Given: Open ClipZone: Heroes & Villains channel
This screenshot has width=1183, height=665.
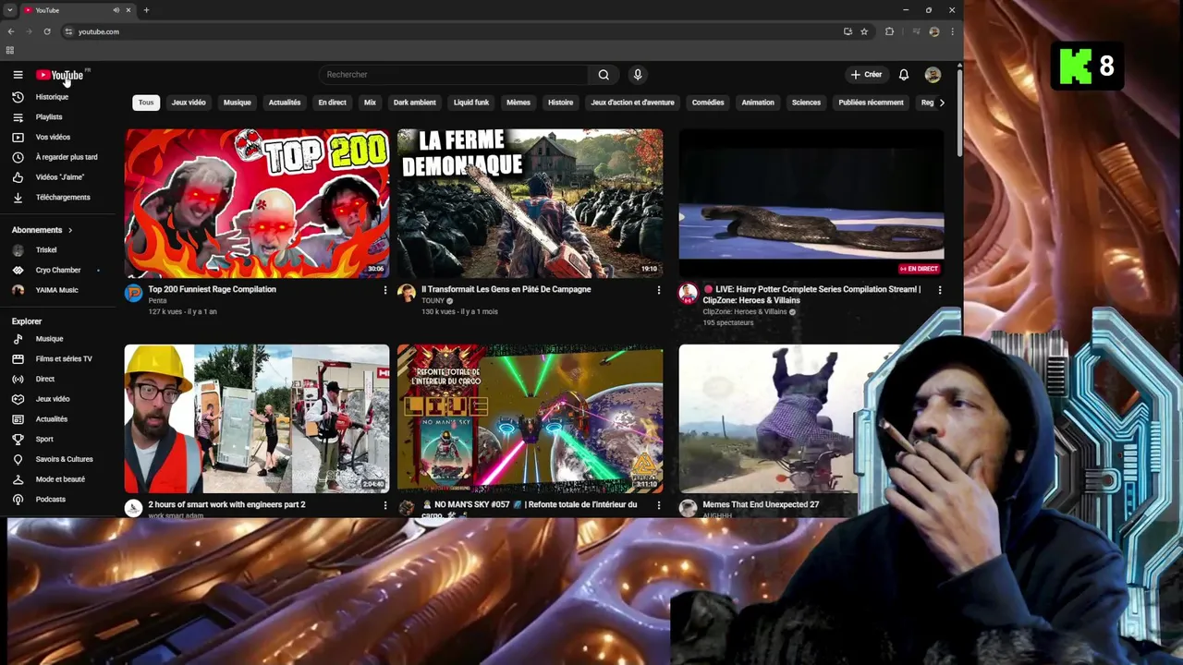Looking at the screenshot, I should (744, 312).
